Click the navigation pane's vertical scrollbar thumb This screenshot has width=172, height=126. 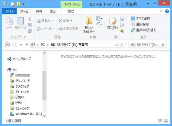tap(44, 85)
